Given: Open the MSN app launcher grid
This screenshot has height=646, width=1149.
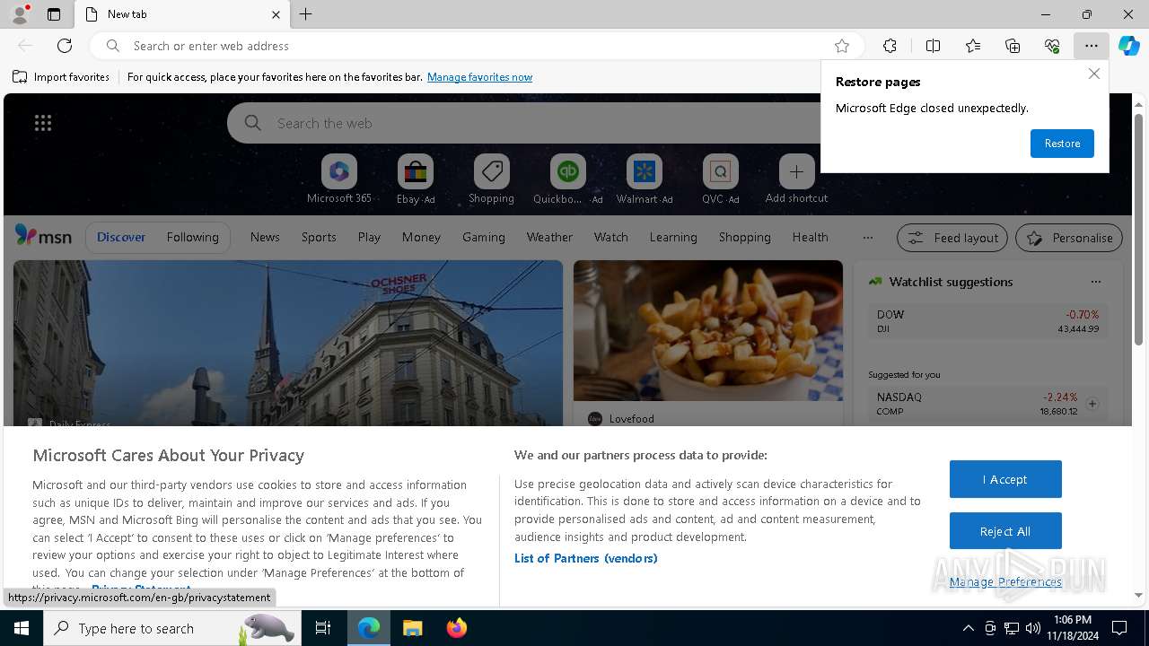Looking at the screenshot, I should click(x=43, y=123).
